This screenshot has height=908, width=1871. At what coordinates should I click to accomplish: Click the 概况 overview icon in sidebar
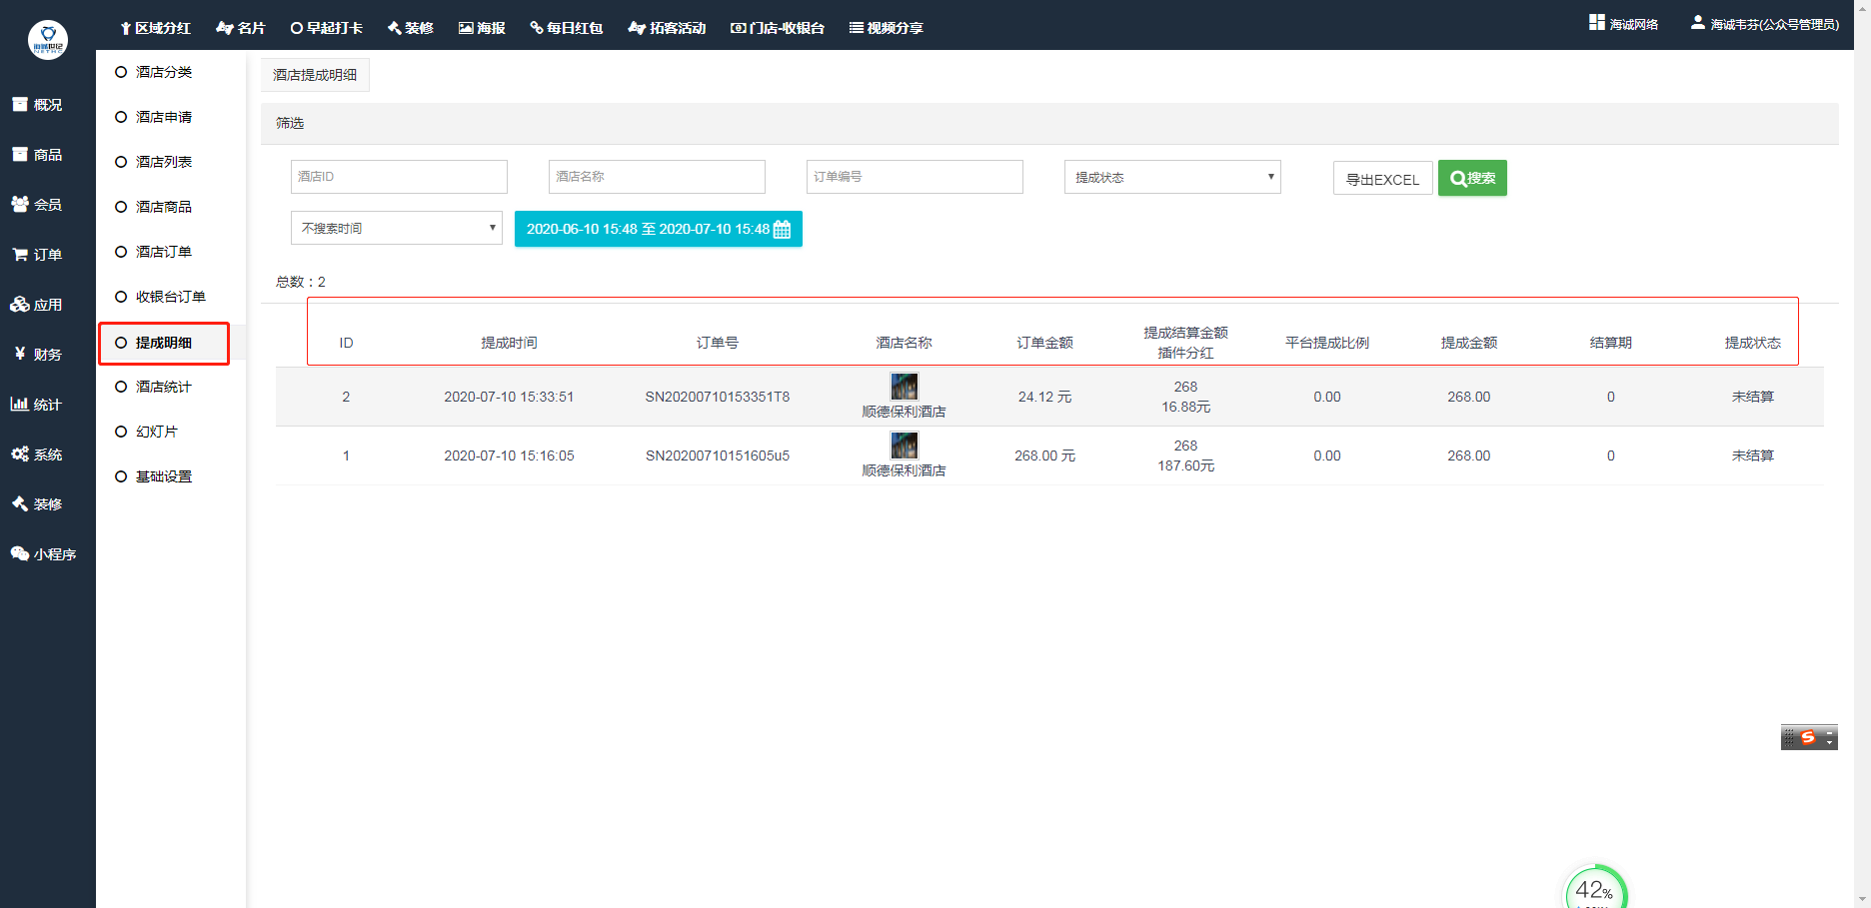click(20, 105)
